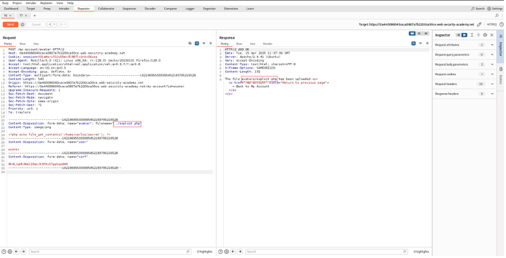
Task: Expand Request cookies section
Action: pyautogui.click(x=492, y=74)
